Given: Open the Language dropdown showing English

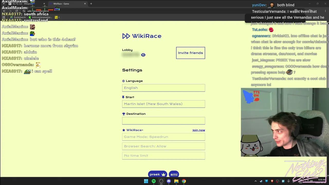Looking at the screenshot, I should coord(163,88).
